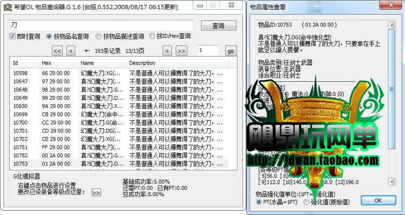Click the page number input box
The image size is (405, 215).
(208, 51)
